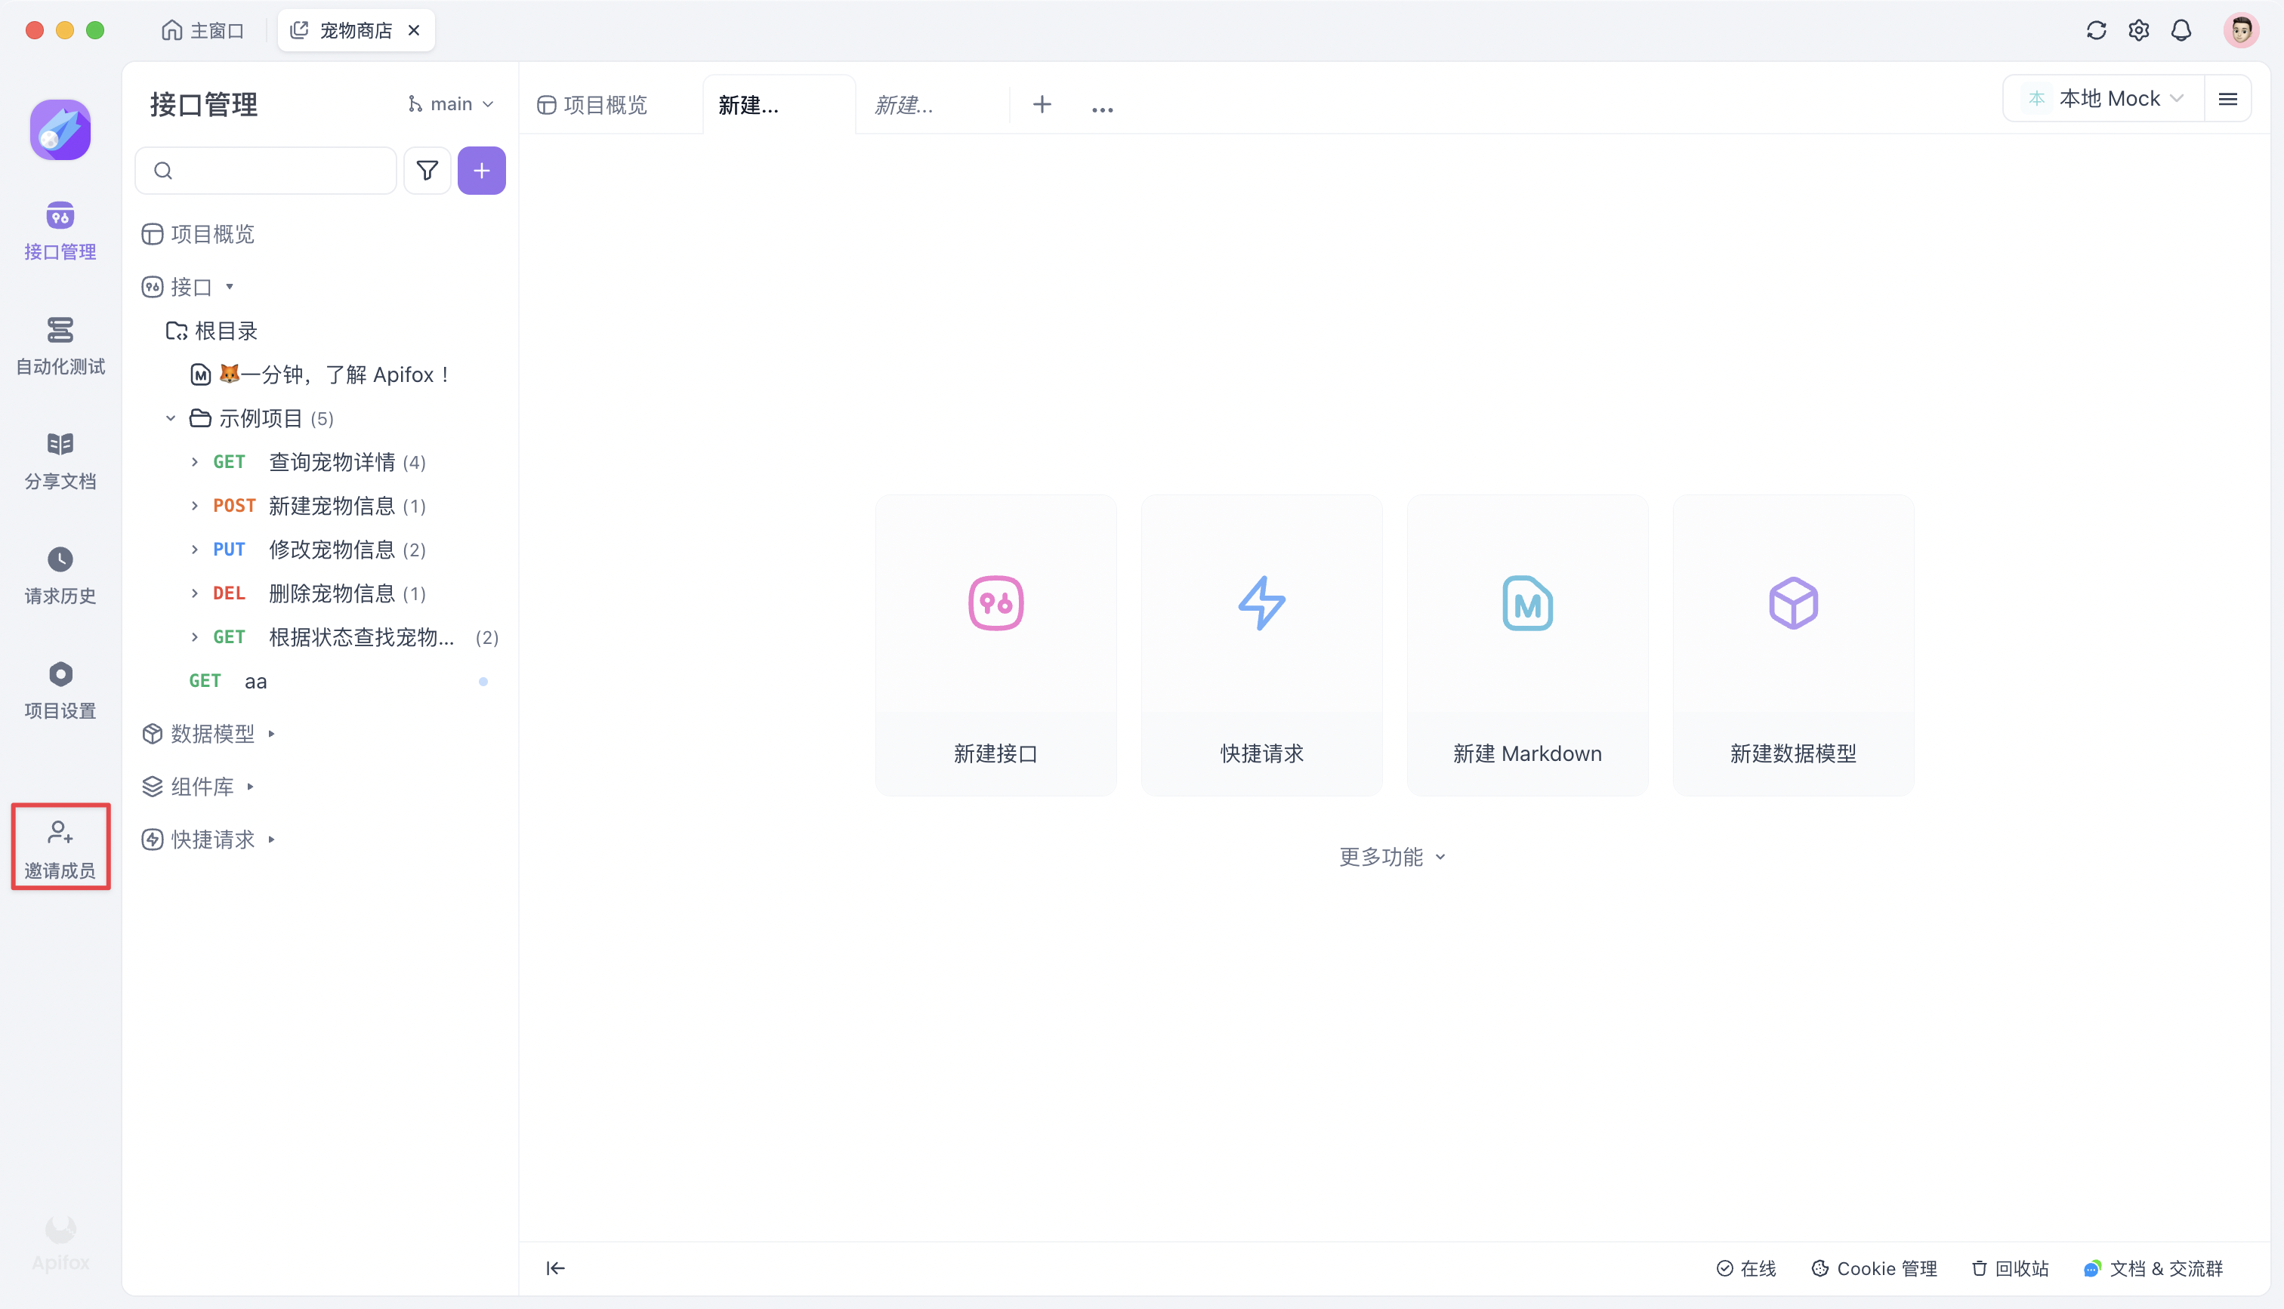The height and width of the screenshot is (1309, 2284).
Task: Open the 自动化测试 sidebar section
Action: click(60, 345)
